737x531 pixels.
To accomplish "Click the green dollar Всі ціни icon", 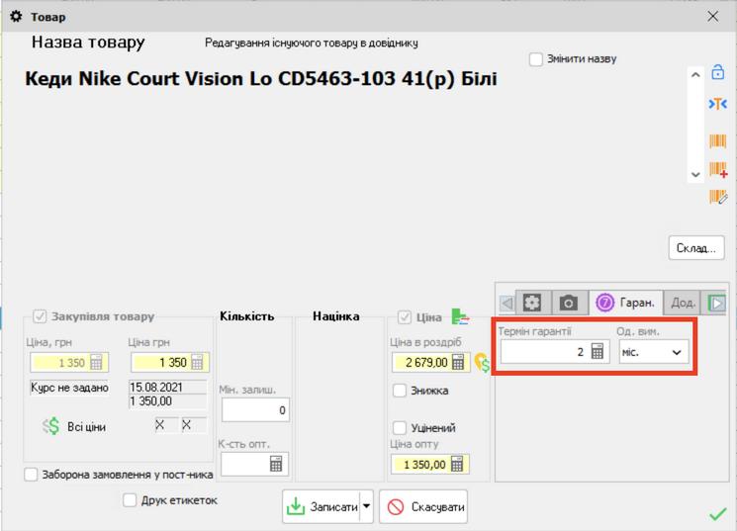I will [x=51, y=426].
